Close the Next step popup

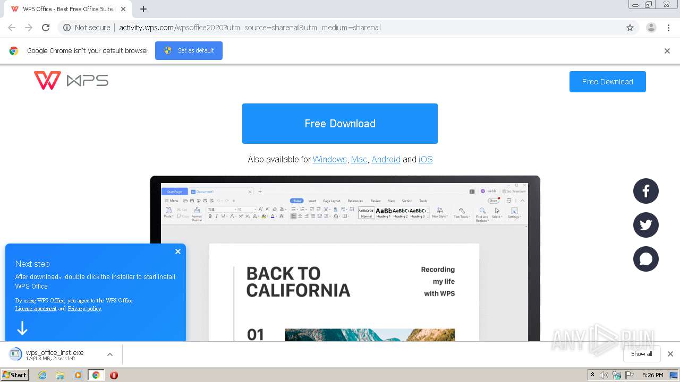tap(178, 251)
